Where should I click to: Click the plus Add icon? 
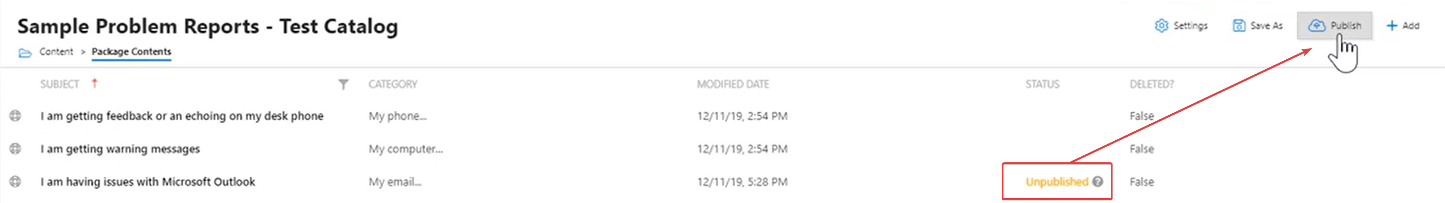pyautogui.click(x=1392, y=25)
